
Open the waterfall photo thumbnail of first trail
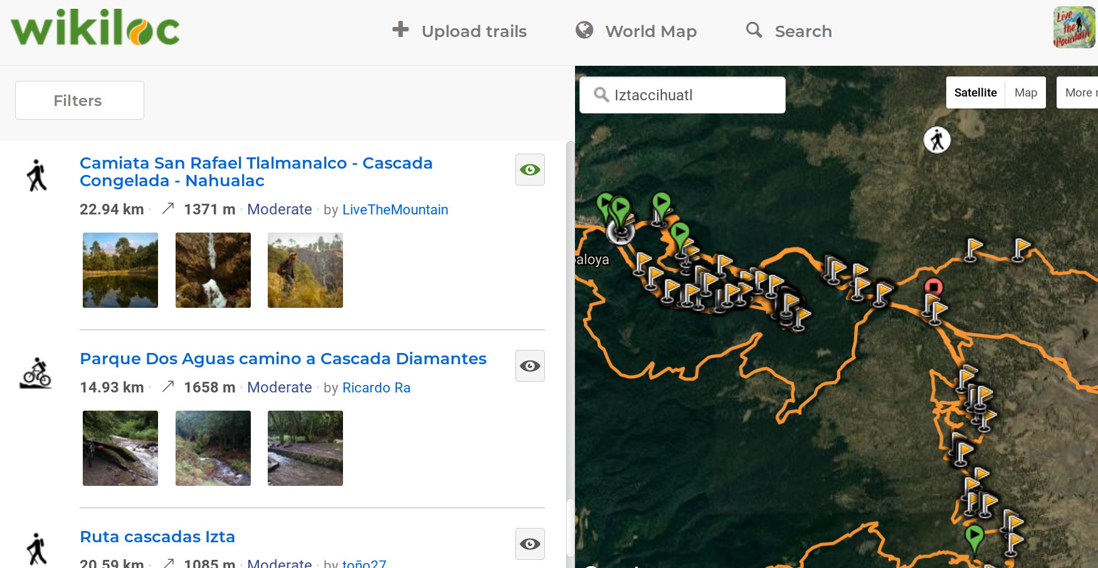click(x=213, y=270)
